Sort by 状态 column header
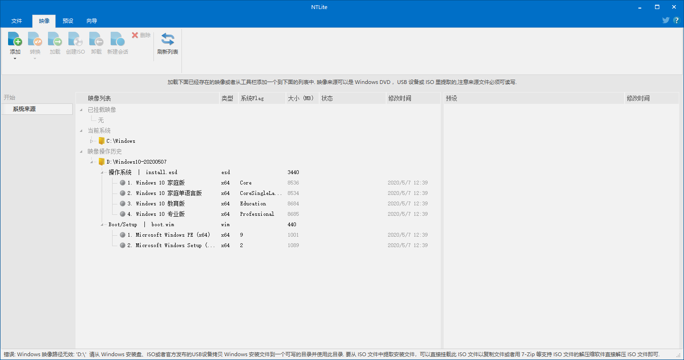This screenshot has height=360, width=684. [352, 98]
